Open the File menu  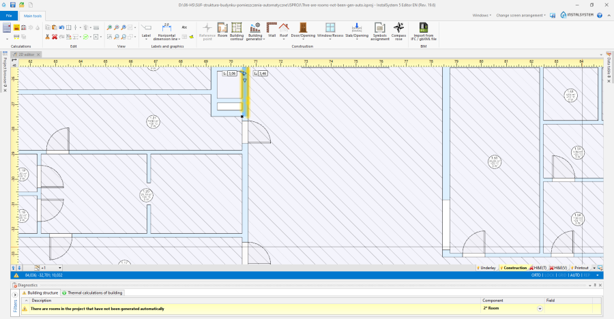9,16
